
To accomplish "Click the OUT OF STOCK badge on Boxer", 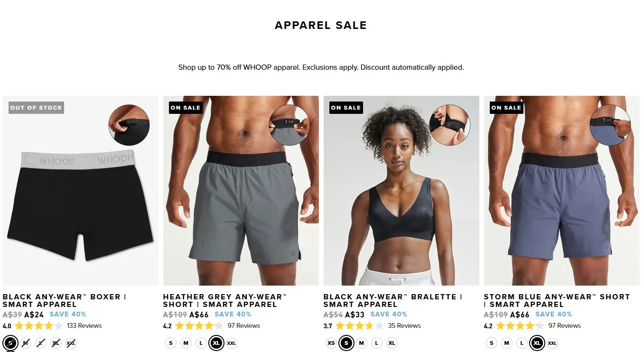I will tap(37, 108).
